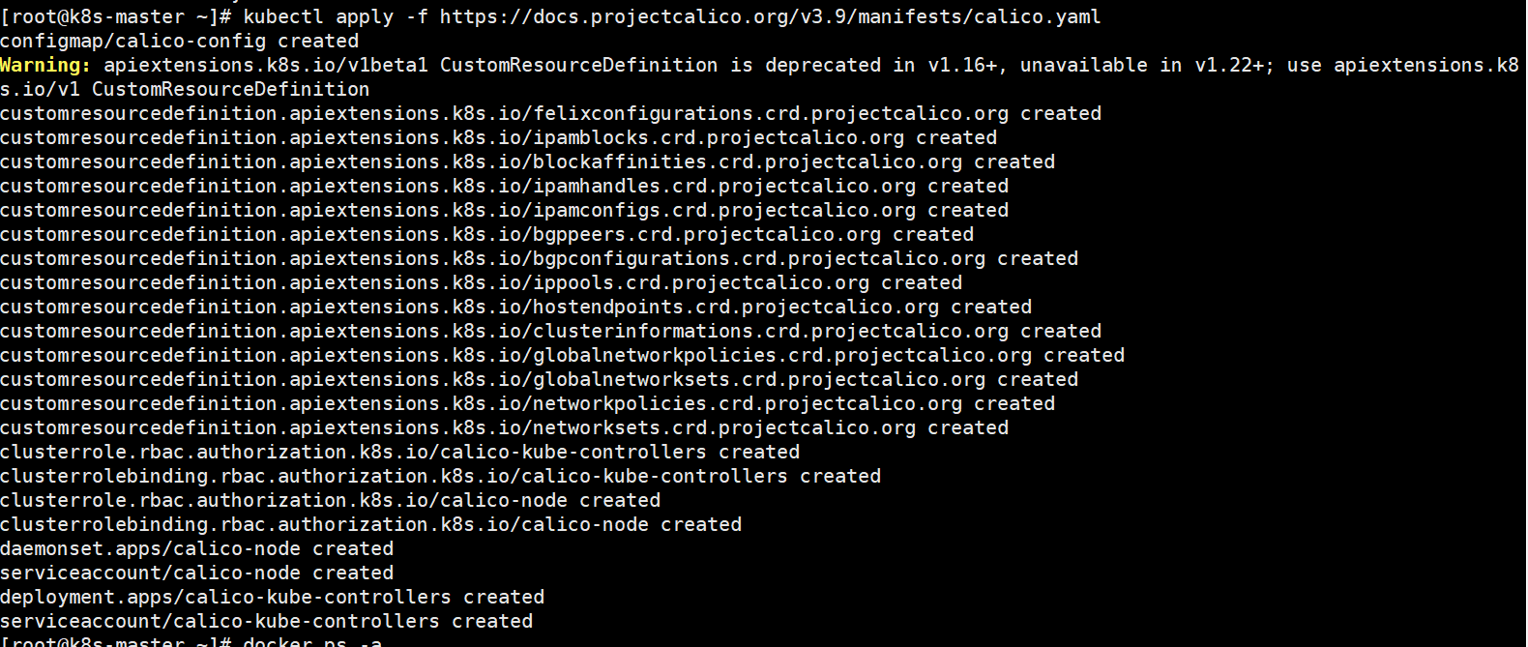The image size is (1528, 647).
Task: Click the deployment.apps calico-kube-controllers line
Action: 272,597
